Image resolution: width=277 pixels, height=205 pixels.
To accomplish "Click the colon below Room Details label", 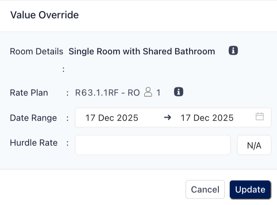I will pyautogui.click(x=63, y=70).
